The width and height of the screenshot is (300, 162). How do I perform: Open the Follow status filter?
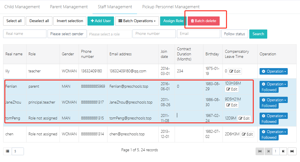[234, 34]
